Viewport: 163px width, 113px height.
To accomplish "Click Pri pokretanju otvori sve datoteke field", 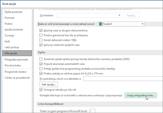I will click(x=123, y=79).
